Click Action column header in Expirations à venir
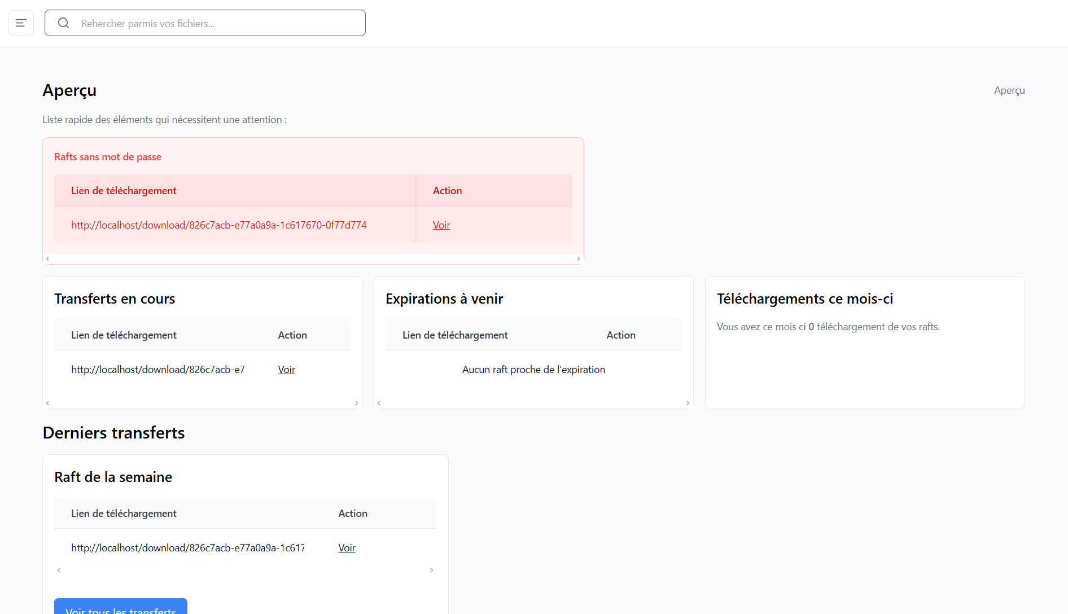Screen dimensions: 1068x614 click(x=620, y=335)
